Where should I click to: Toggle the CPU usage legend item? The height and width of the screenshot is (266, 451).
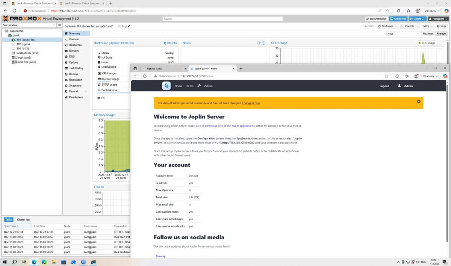[427, 43]
